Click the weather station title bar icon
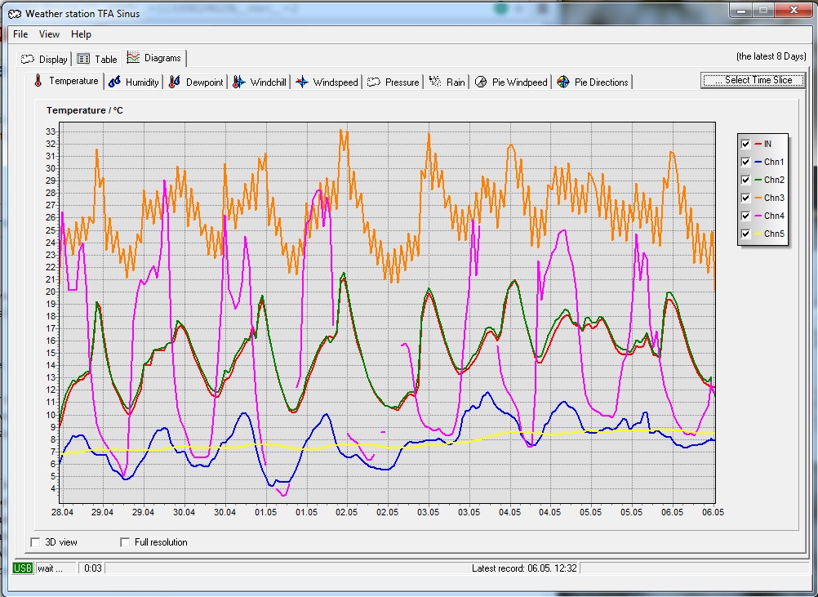The height and width of the screenshot is (597, 818). point(15,14)
